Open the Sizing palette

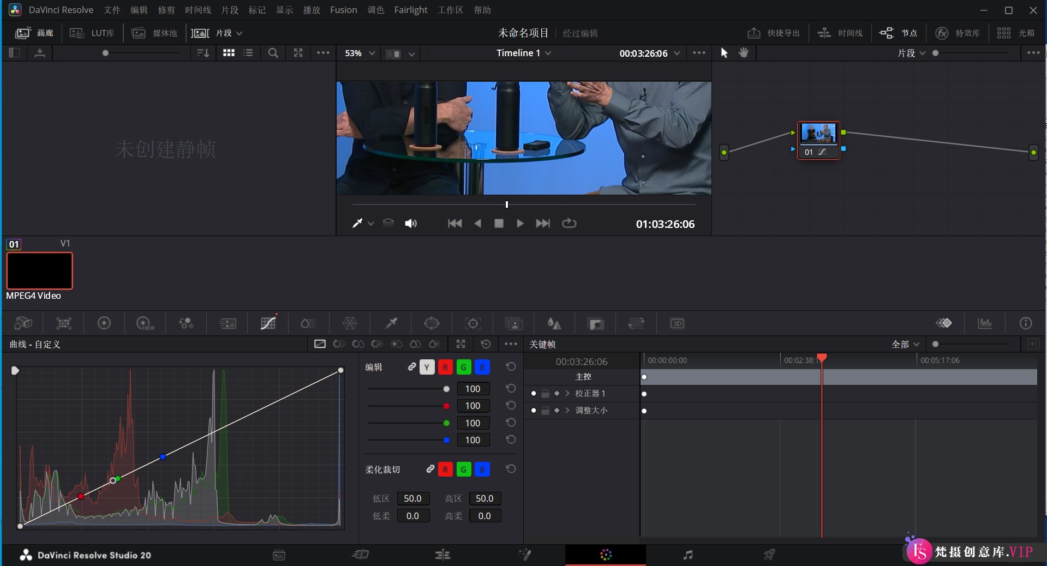(636, 323)
